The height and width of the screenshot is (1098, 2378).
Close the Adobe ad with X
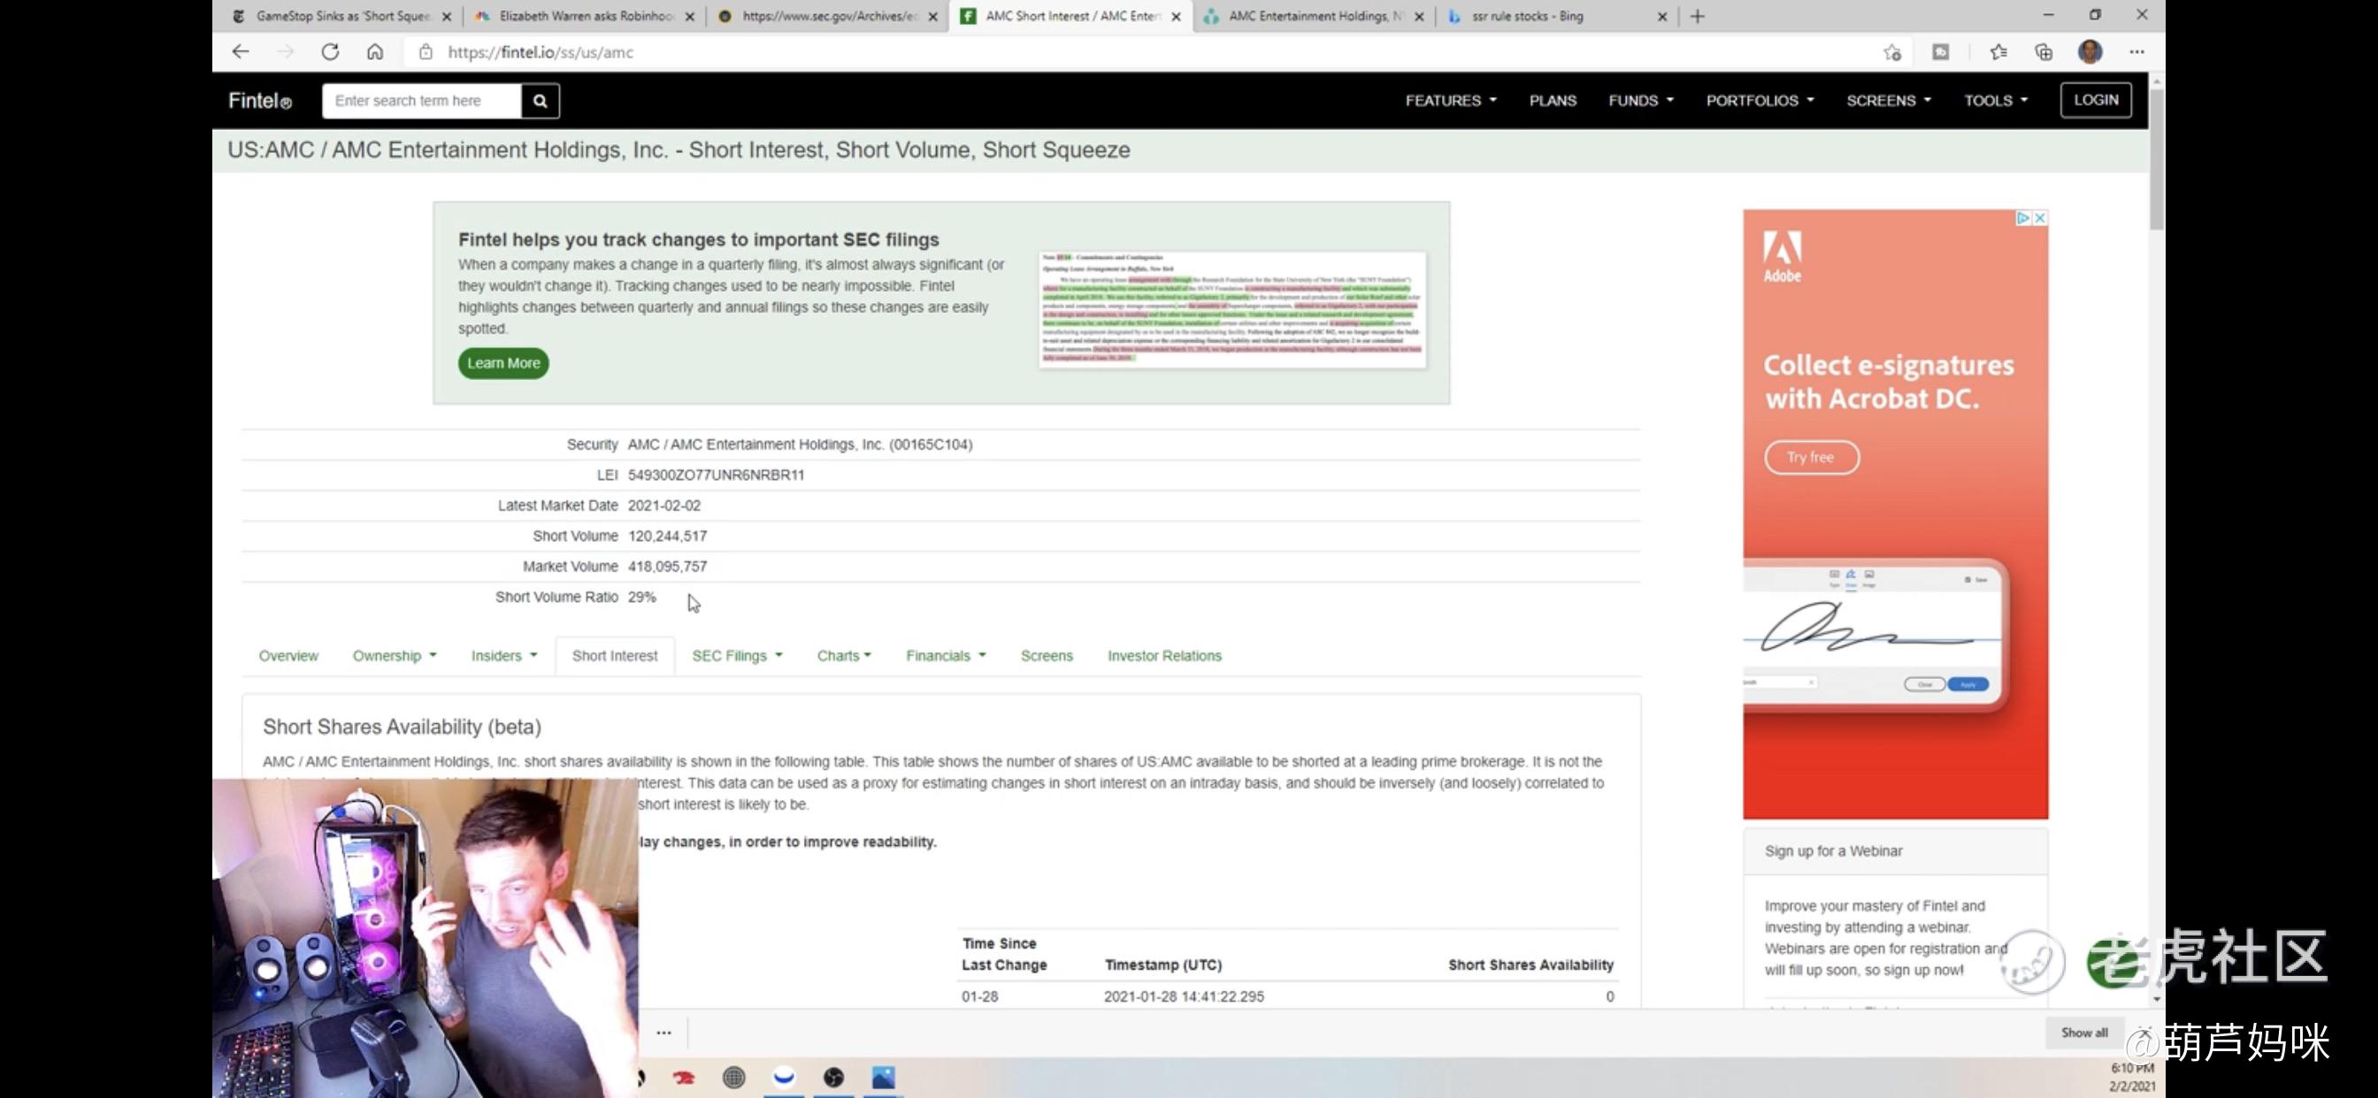2039,217
